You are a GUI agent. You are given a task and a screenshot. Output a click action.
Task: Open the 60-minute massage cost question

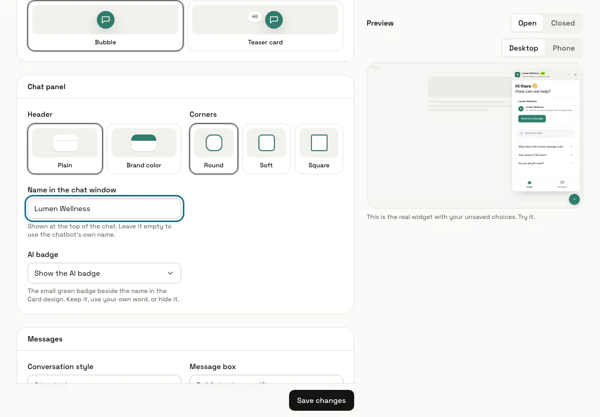click(546, 146)
